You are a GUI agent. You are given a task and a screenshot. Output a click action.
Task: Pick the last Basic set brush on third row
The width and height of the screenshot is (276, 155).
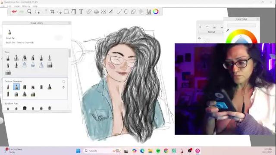click(x=8, y=72)
